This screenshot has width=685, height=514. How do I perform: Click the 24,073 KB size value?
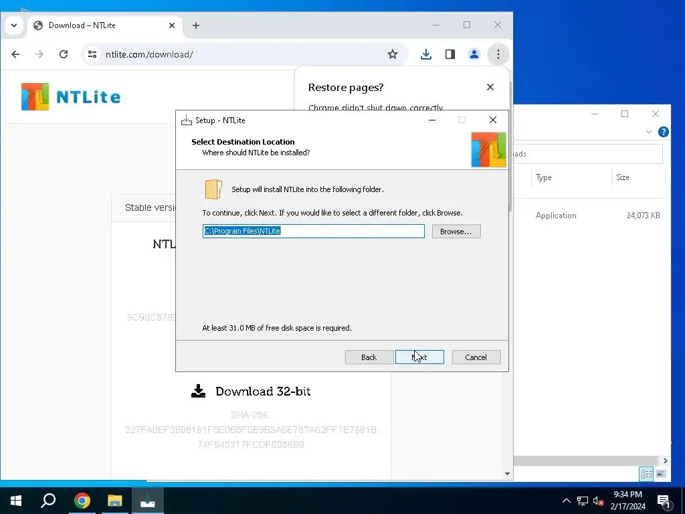pos(643,215)
